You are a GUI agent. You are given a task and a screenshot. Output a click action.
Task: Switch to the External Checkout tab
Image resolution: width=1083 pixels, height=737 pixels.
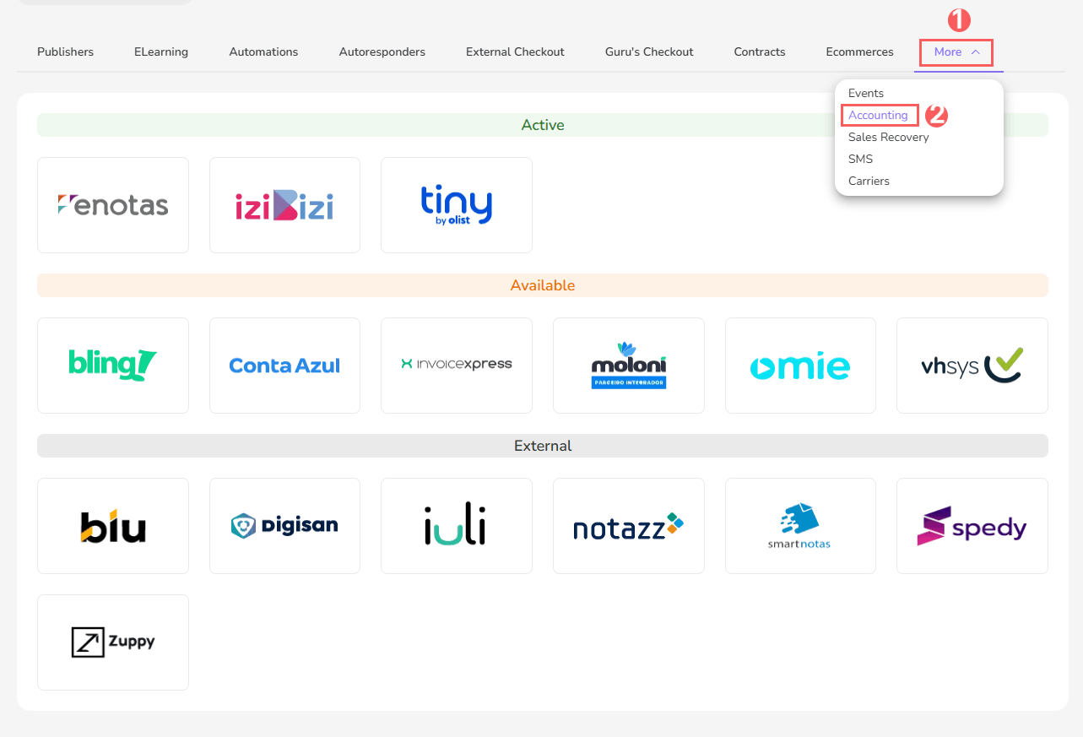(515, 52)
